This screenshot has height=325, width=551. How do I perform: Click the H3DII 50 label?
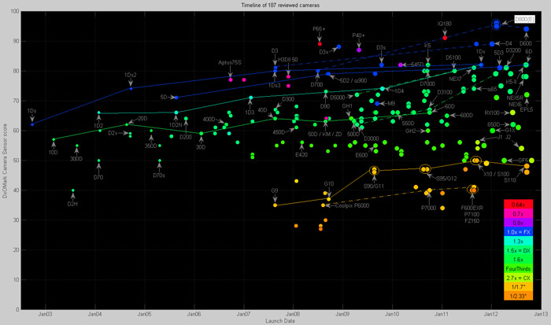288,60
